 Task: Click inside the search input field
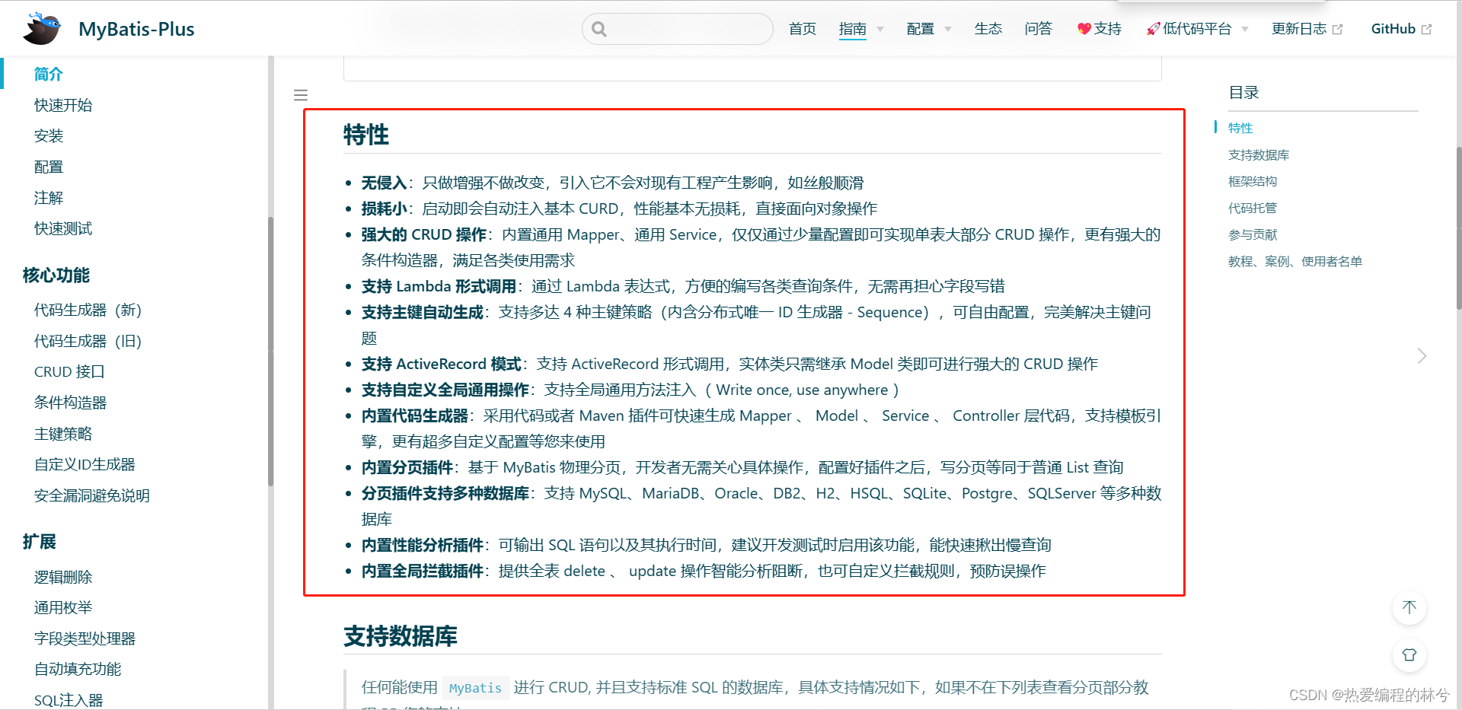[x=678, y=28]
